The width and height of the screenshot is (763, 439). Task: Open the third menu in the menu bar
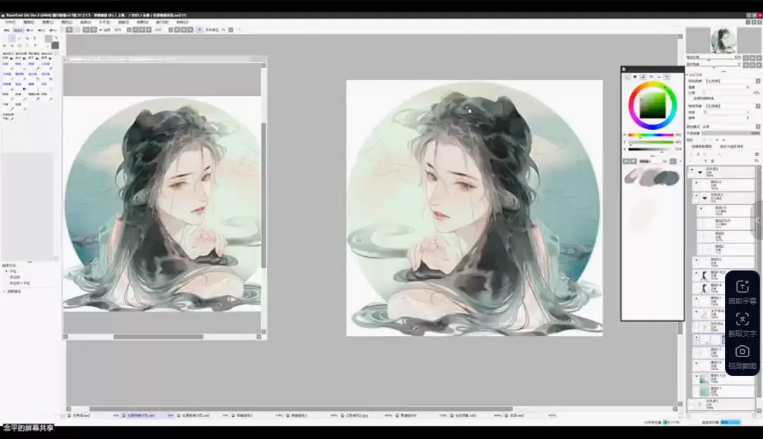click(47, 22)
